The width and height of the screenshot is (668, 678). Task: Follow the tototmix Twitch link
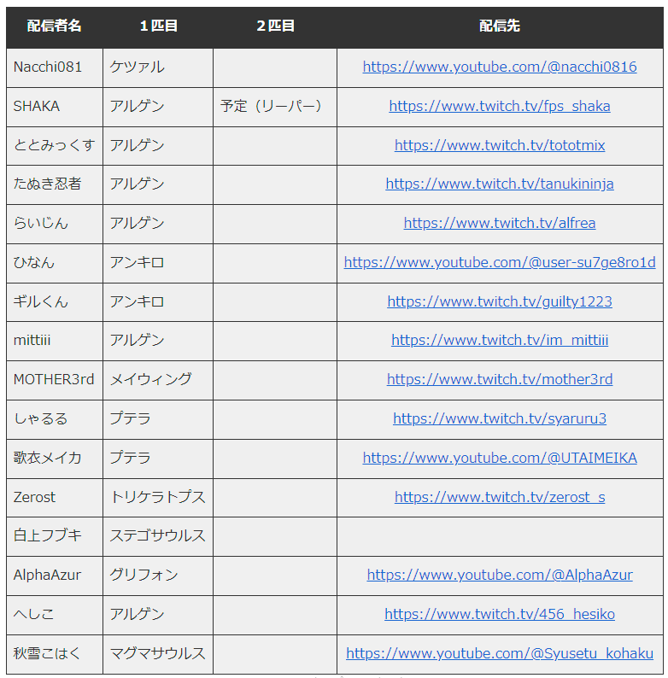pos(499,145)
